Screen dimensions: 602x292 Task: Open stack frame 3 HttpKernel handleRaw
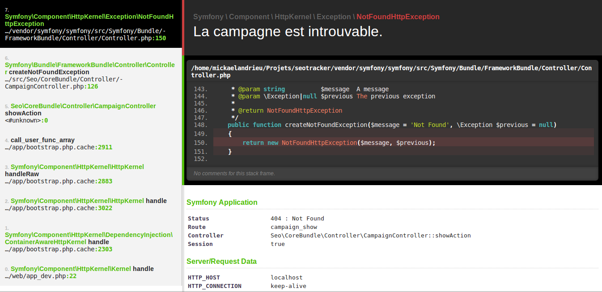coord(91,174)
